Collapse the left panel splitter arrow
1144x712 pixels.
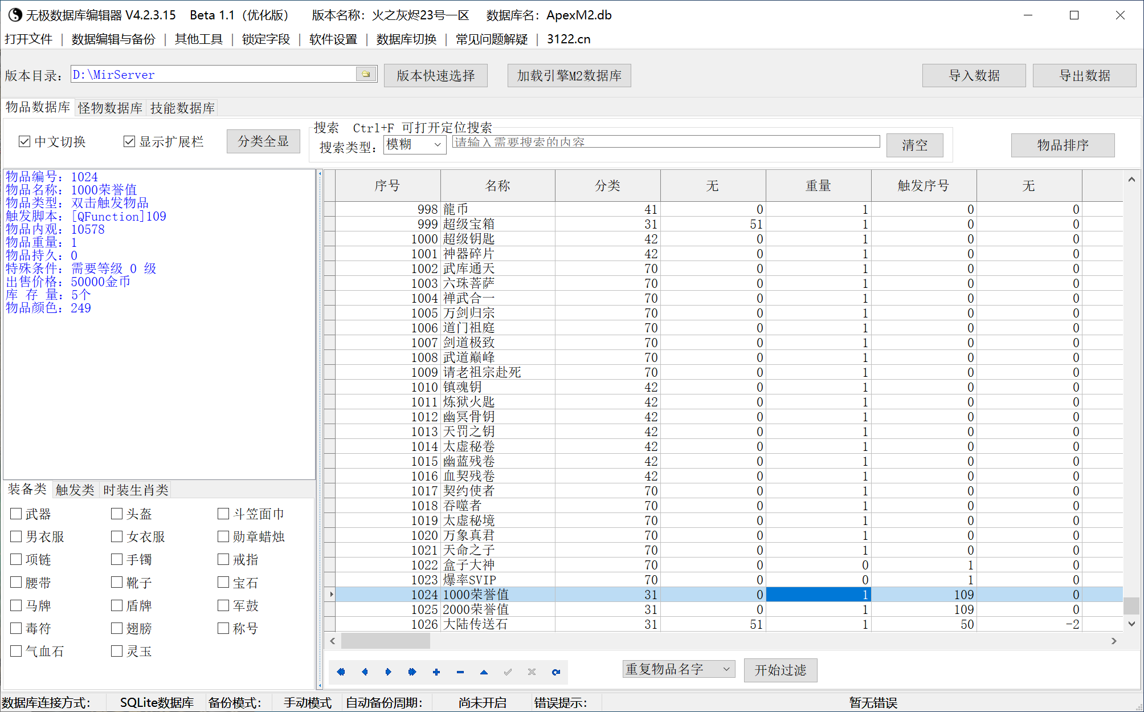[320, 173]
